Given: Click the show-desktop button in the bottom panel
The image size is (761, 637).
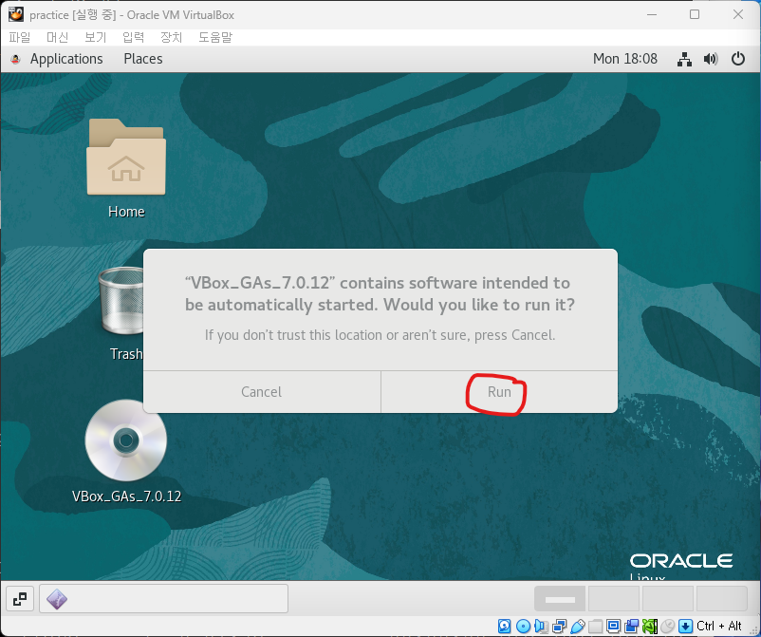Looking at the screenshot, I should [20, 599].
